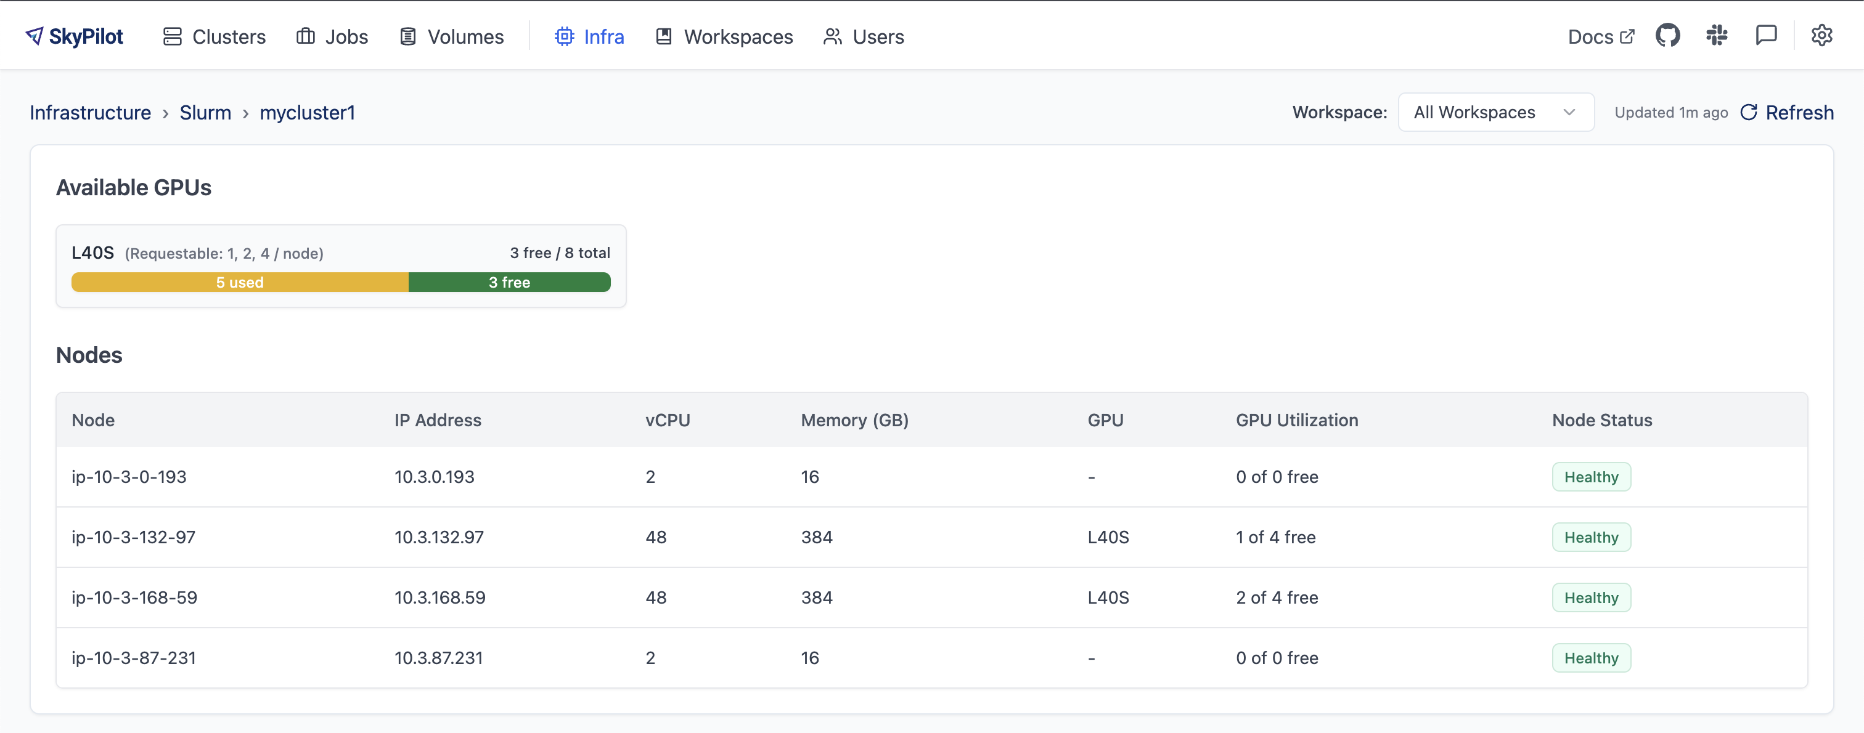Click the Infra chip icon
Viewport: 1864px width, 733px height.
coord(565,37)
